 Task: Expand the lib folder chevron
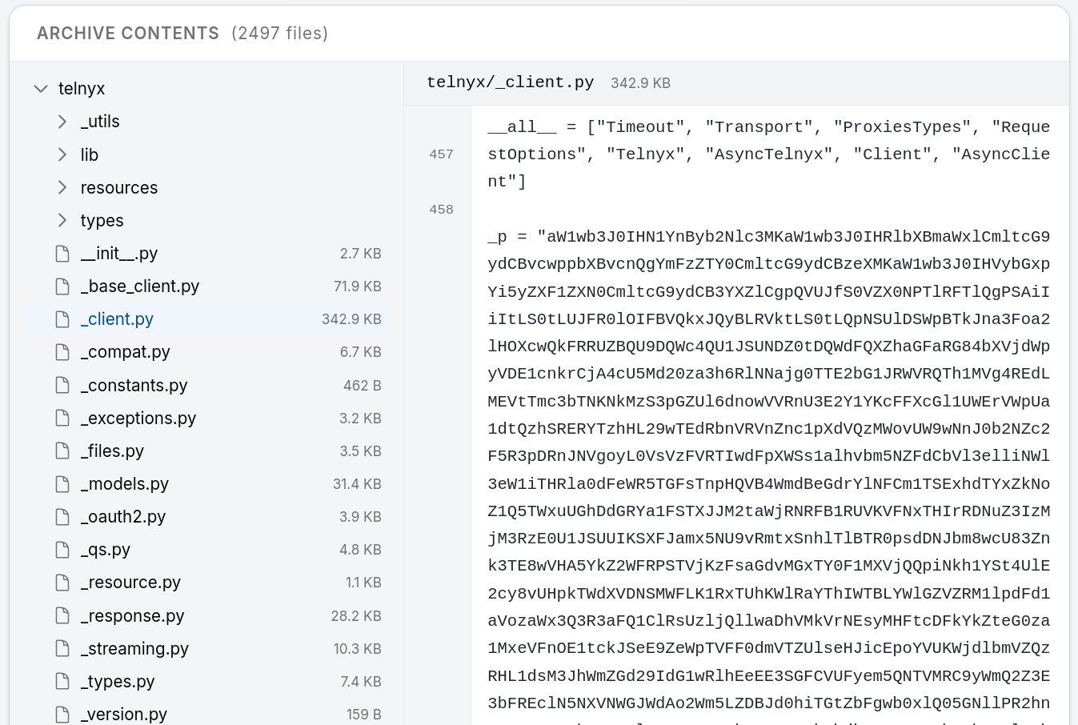pyautogui.click(x=62, y=154)
